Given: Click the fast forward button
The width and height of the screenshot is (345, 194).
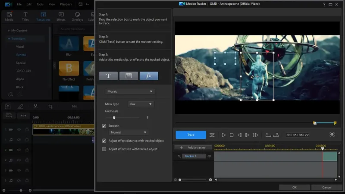Looking at the screenshot, I should (256, 135).
